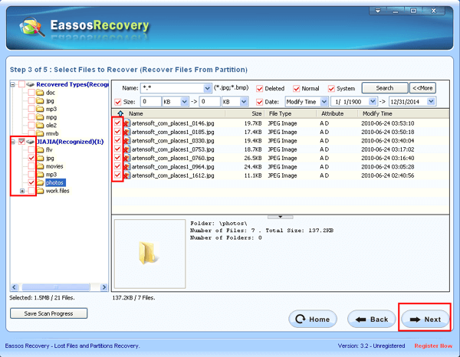Sort file list by Name column
Viewport: 460px width, 357px height.
coord(136,113)
